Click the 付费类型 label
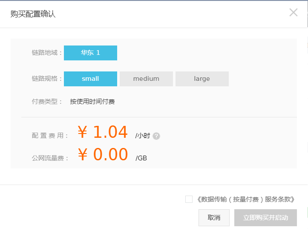 click(x=47, y=102)
